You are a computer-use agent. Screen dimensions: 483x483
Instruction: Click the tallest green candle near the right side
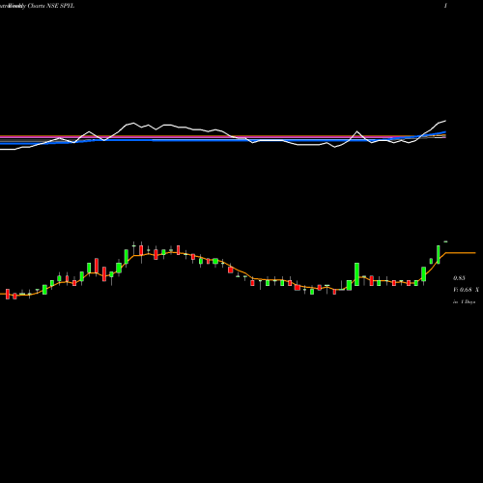coord(356,274)
